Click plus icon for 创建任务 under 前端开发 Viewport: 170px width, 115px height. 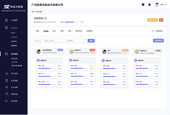tap(136, 60)
